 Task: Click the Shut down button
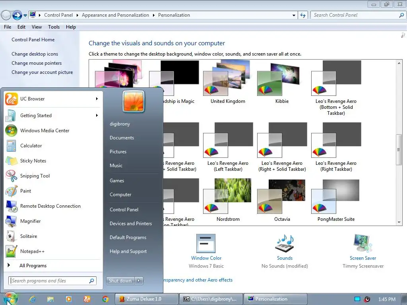click(120, 281)
